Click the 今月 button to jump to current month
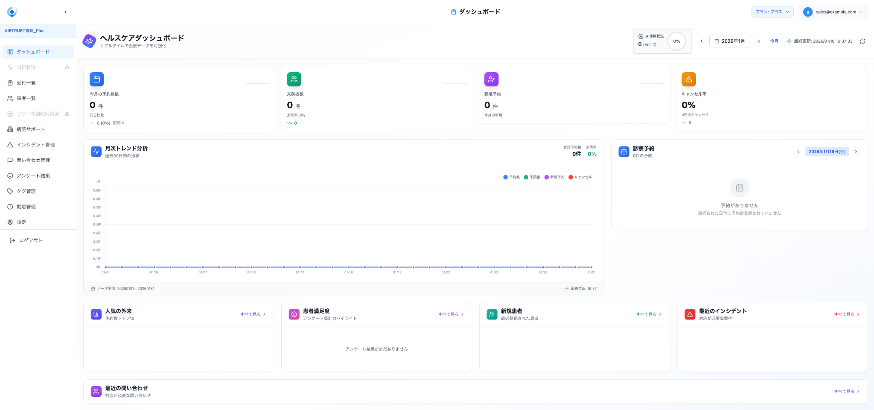 pos(774,41)
